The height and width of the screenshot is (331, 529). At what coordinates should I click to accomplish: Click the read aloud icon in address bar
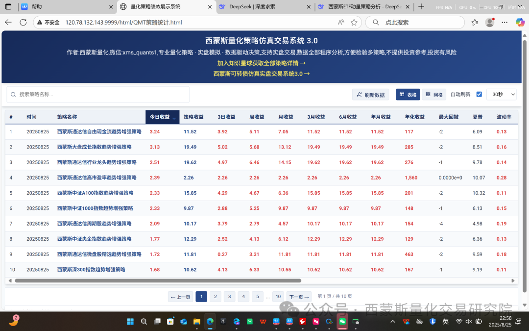point(341,22)
